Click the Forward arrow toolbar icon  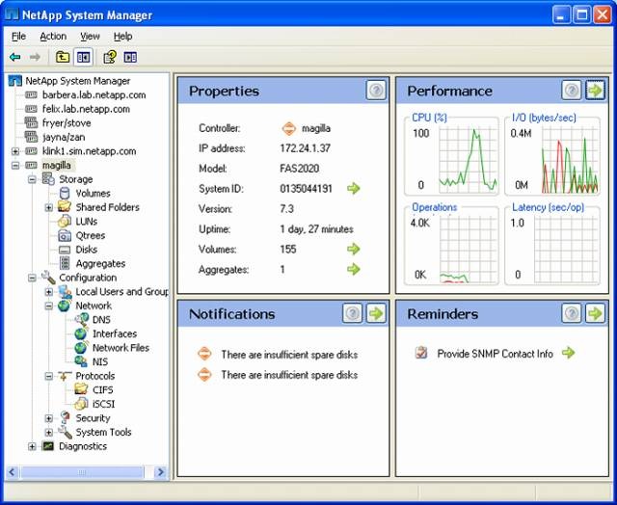35,58
